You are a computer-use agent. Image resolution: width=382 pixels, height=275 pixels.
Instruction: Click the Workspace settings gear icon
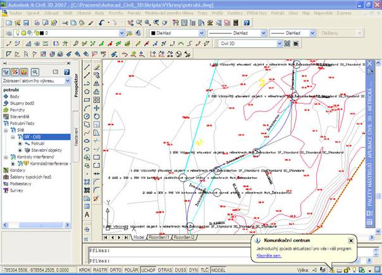pos(287,44)
